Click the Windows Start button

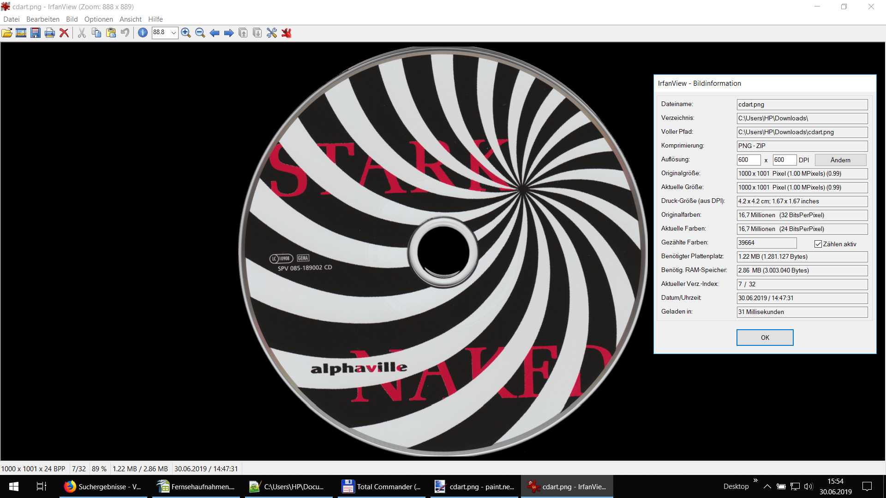click(x=14, y=486)
